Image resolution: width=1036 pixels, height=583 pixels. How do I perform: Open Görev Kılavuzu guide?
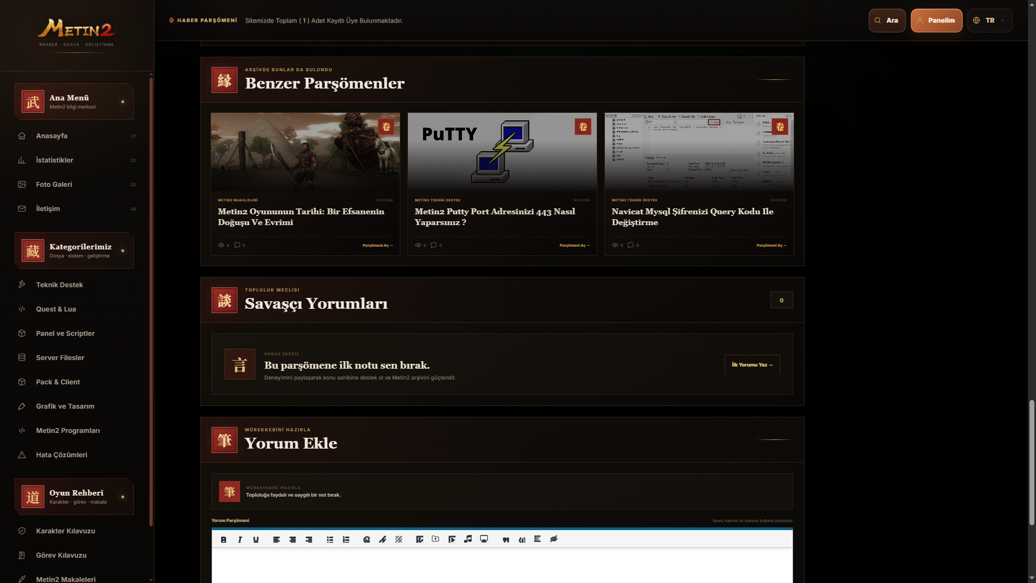pos(77,555)
